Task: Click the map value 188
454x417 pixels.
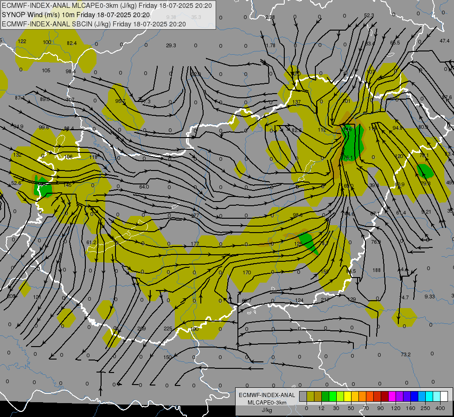Action: pyautogui.click(x=377, y=270)
